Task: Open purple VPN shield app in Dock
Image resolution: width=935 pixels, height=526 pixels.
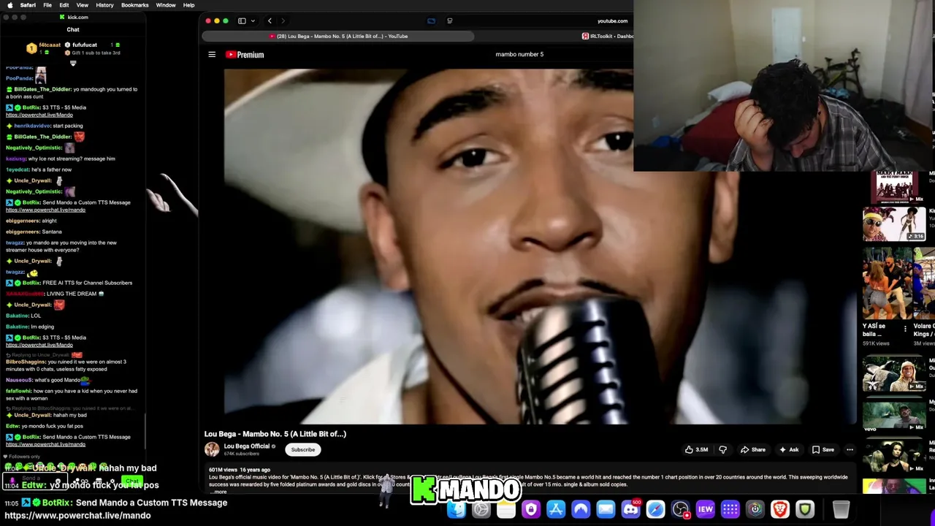Action: (x=531, y=509)
